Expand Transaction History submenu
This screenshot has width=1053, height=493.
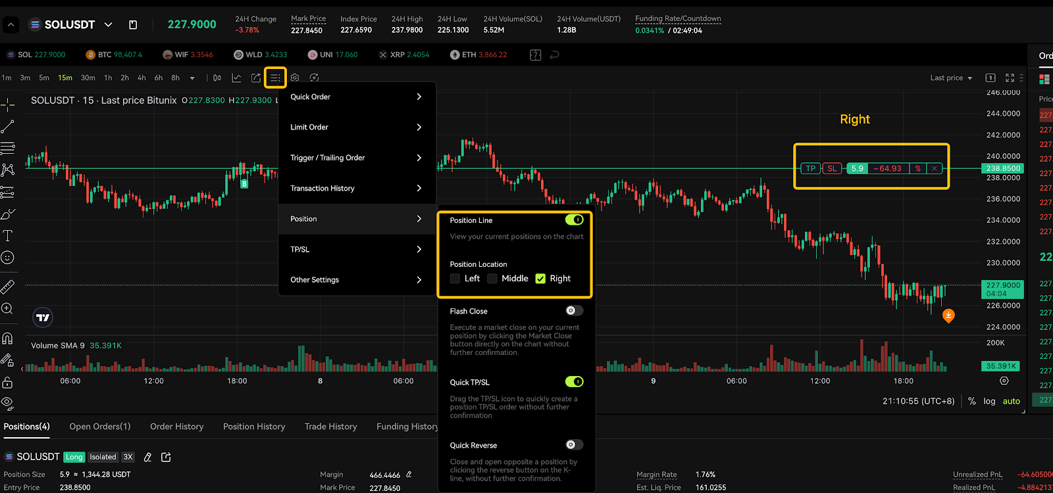(x=357, y=188)
